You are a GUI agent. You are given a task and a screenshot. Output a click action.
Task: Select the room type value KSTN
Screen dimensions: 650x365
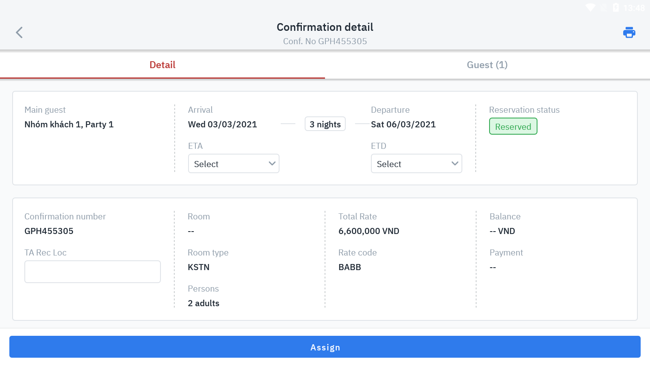(199, 267)
